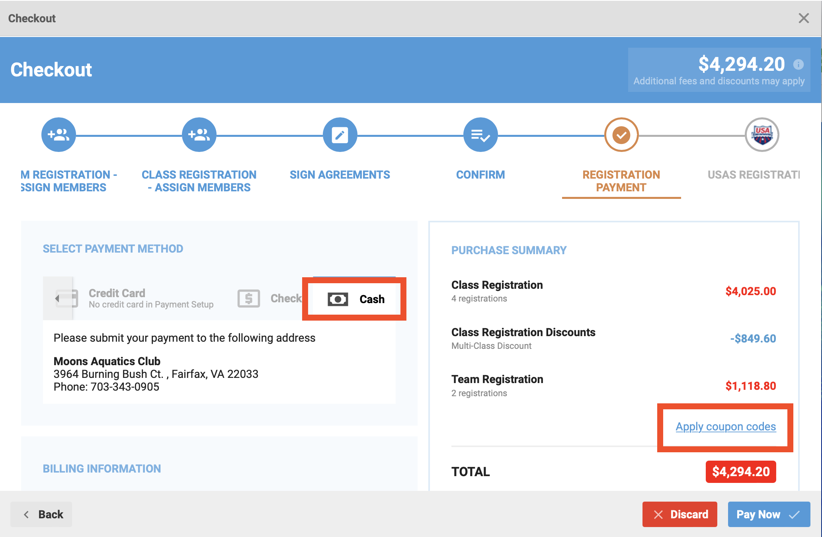Click the Sign Agreements pencil icon

tap(340, 135)
